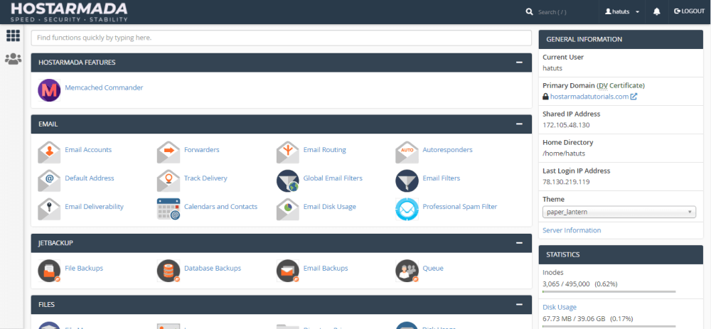This screenshot has height=329, width=711.
Task: Open the Memcached Commander link
Action: tap(104, 87)
